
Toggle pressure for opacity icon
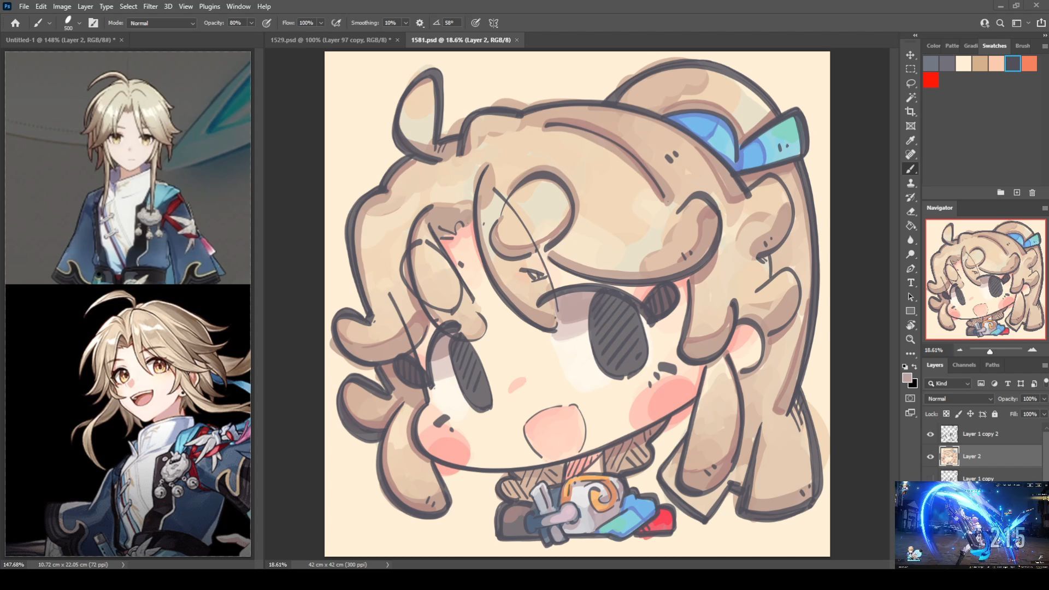click(x=267, y=23)
